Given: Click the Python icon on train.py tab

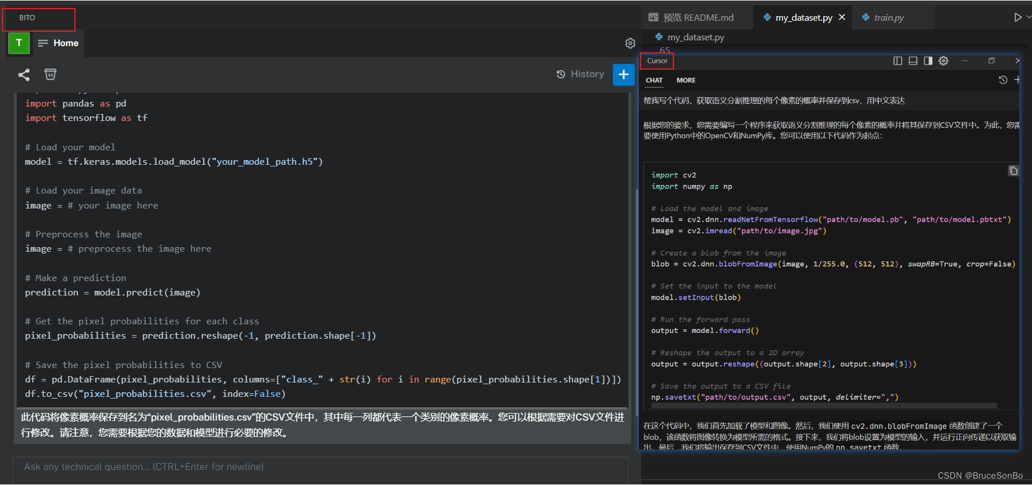Looking at the screenshot, I should tap(866, 17).
